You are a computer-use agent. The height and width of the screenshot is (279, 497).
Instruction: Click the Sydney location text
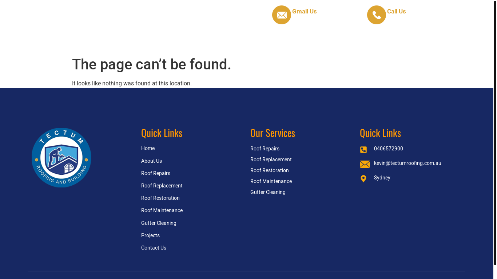(x=382, y=178)
